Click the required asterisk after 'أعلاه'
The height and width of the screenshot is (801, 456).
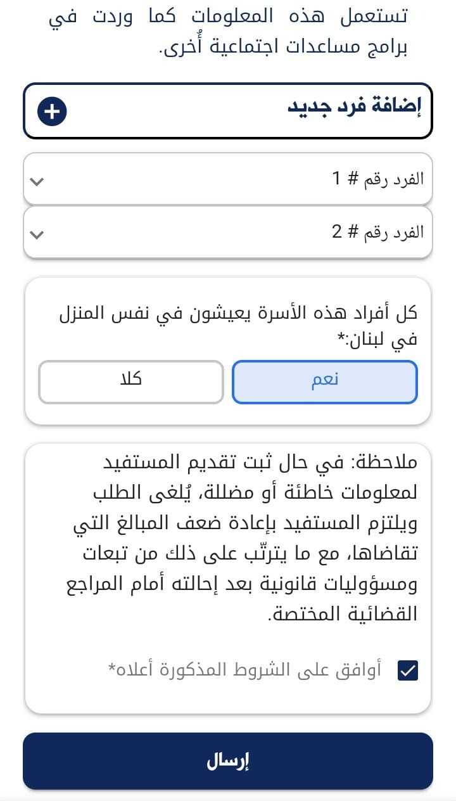[x=113, y=669]
